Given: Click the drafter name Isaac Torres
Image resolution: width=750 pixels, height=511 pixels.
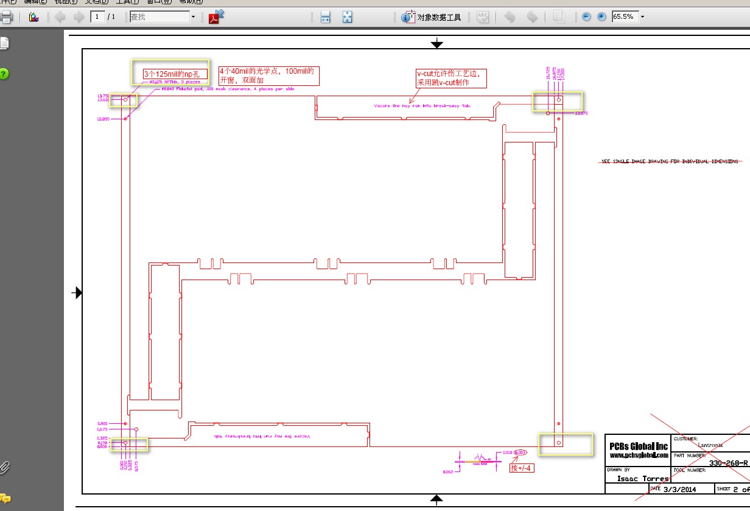Looking at the screenshot, I should point(643,479).
